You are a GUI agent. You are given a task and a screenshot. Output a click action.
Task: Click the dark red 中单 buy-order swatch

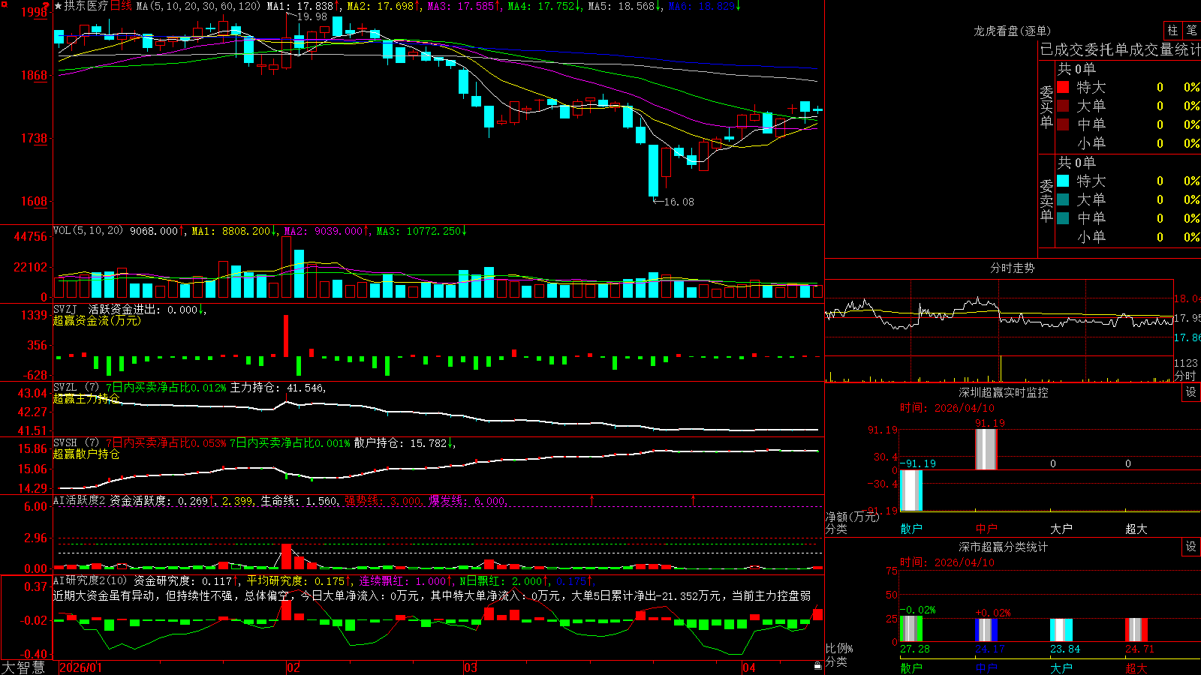click(x=1063, y=124)
